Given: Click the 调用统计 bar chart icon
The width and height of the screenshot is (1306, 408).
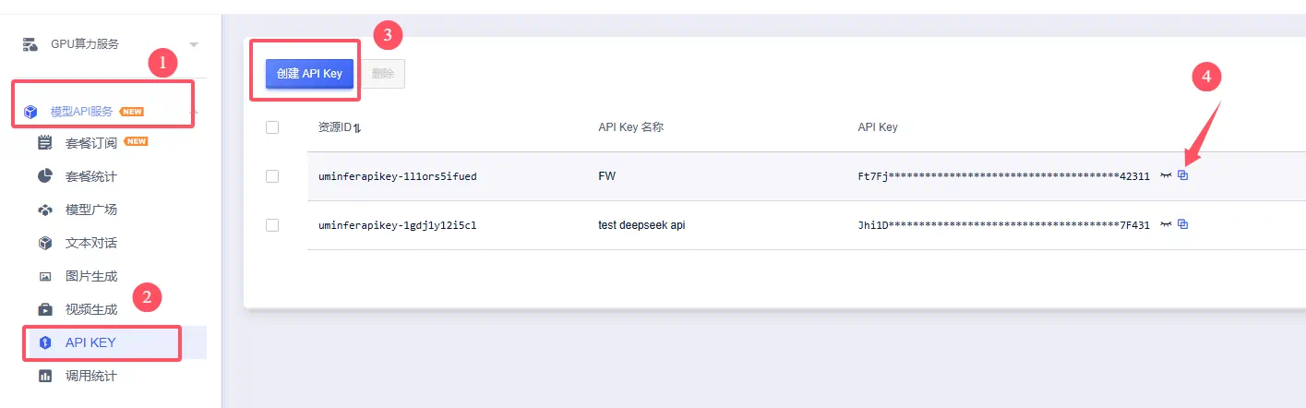Looking at the screenshot, I should click(44, 376).
